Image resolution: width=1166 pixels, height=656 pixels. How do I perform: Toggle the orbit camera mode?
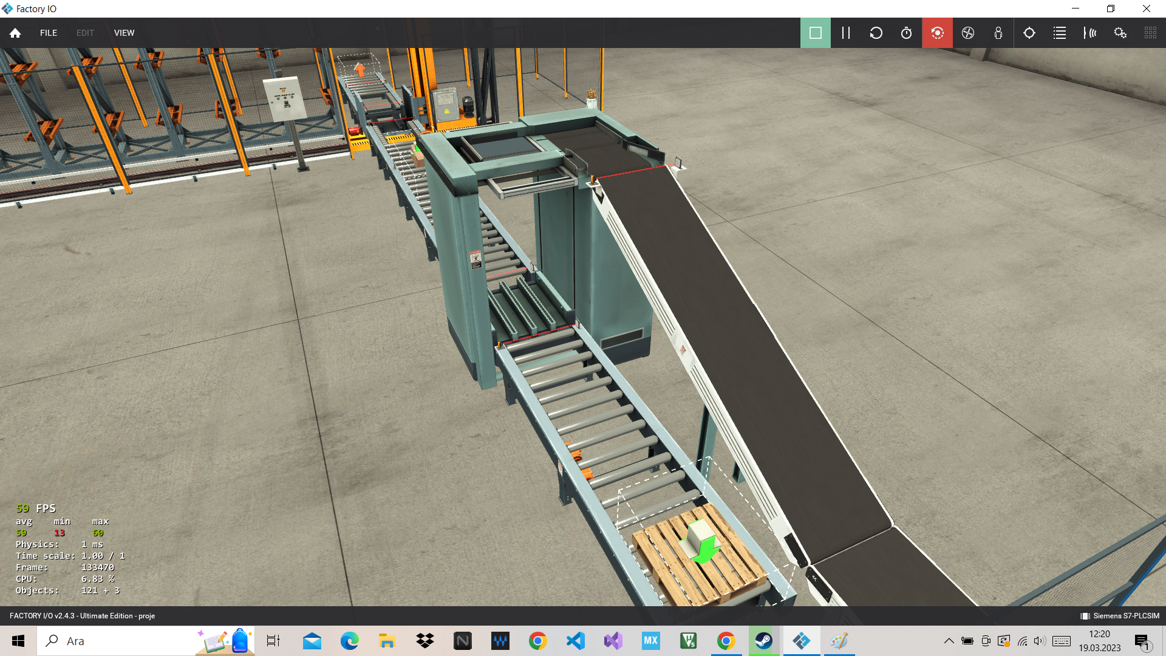937,33
